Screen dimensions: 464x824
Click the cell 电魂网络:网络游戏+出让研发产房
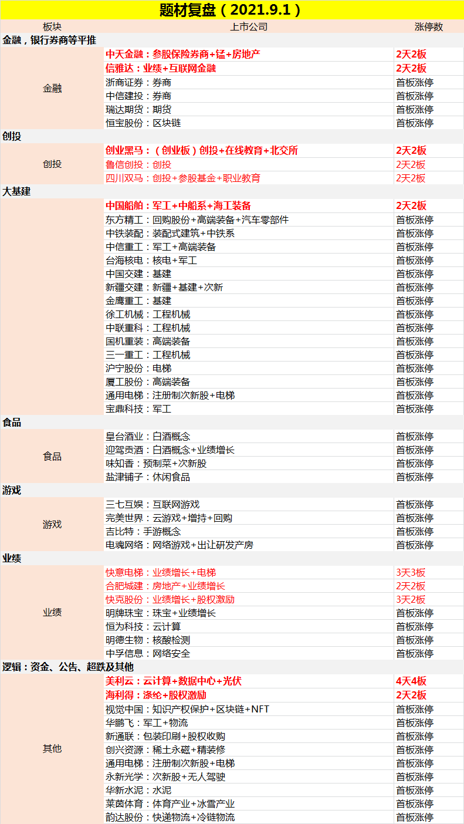tap(249, 545)
